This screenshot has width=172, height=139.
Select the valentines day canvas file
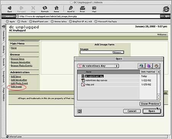pos(96,81)
